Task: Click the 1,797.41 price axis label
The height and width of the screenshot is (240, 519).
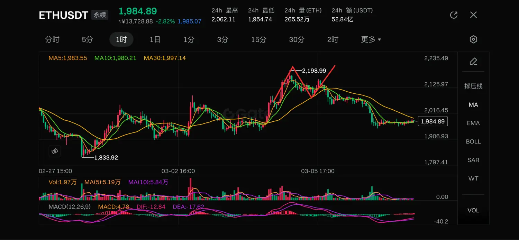Action: (x=436, y=162)
